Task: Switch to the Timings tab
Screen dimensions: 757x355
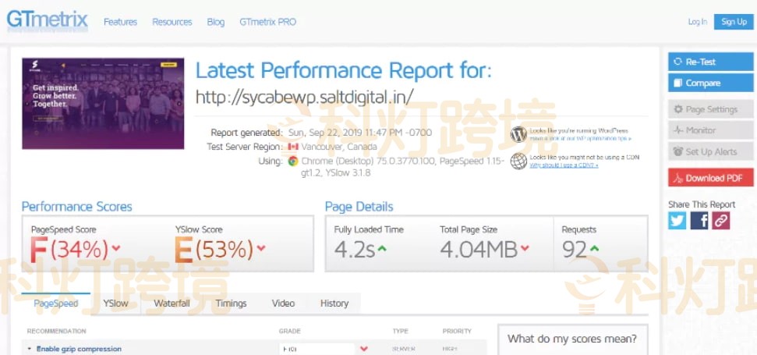Action: (x=231, y=304)
